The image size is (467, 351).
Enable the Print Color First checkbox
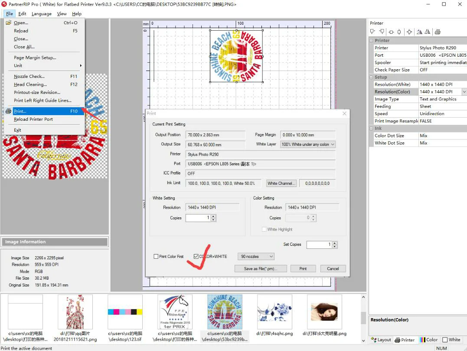point(156,257)
